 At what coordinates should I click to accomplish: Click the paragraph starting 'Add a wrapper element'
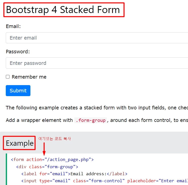(97, 120)
